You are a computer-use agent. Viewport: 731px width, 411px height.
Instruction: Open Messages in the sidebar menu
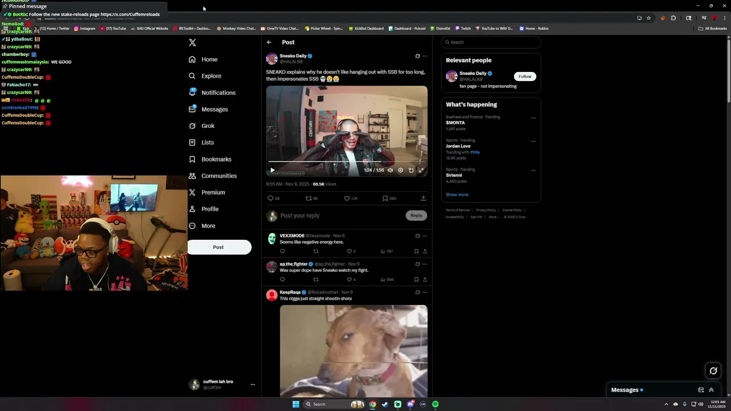(208, 109)
